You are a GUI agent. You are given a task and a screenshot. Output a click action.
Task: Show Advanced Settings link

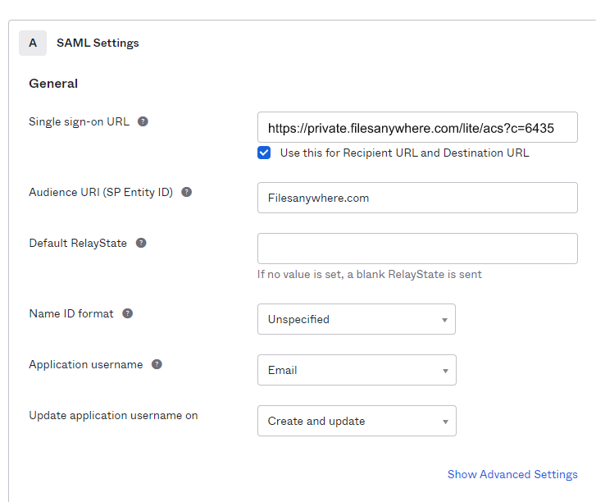coord(512,474)
